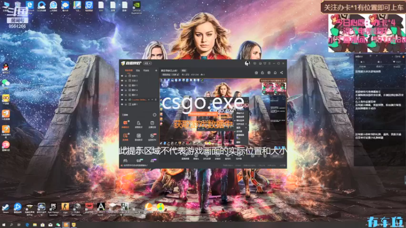Click the live preview canvas
Screen dimensions: 406x228
click(223, 112)
